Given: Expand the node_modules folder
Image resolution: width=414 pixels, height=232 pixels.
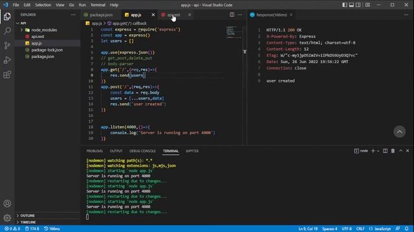Looking at the screenshot, I should (x=47, y=30).
